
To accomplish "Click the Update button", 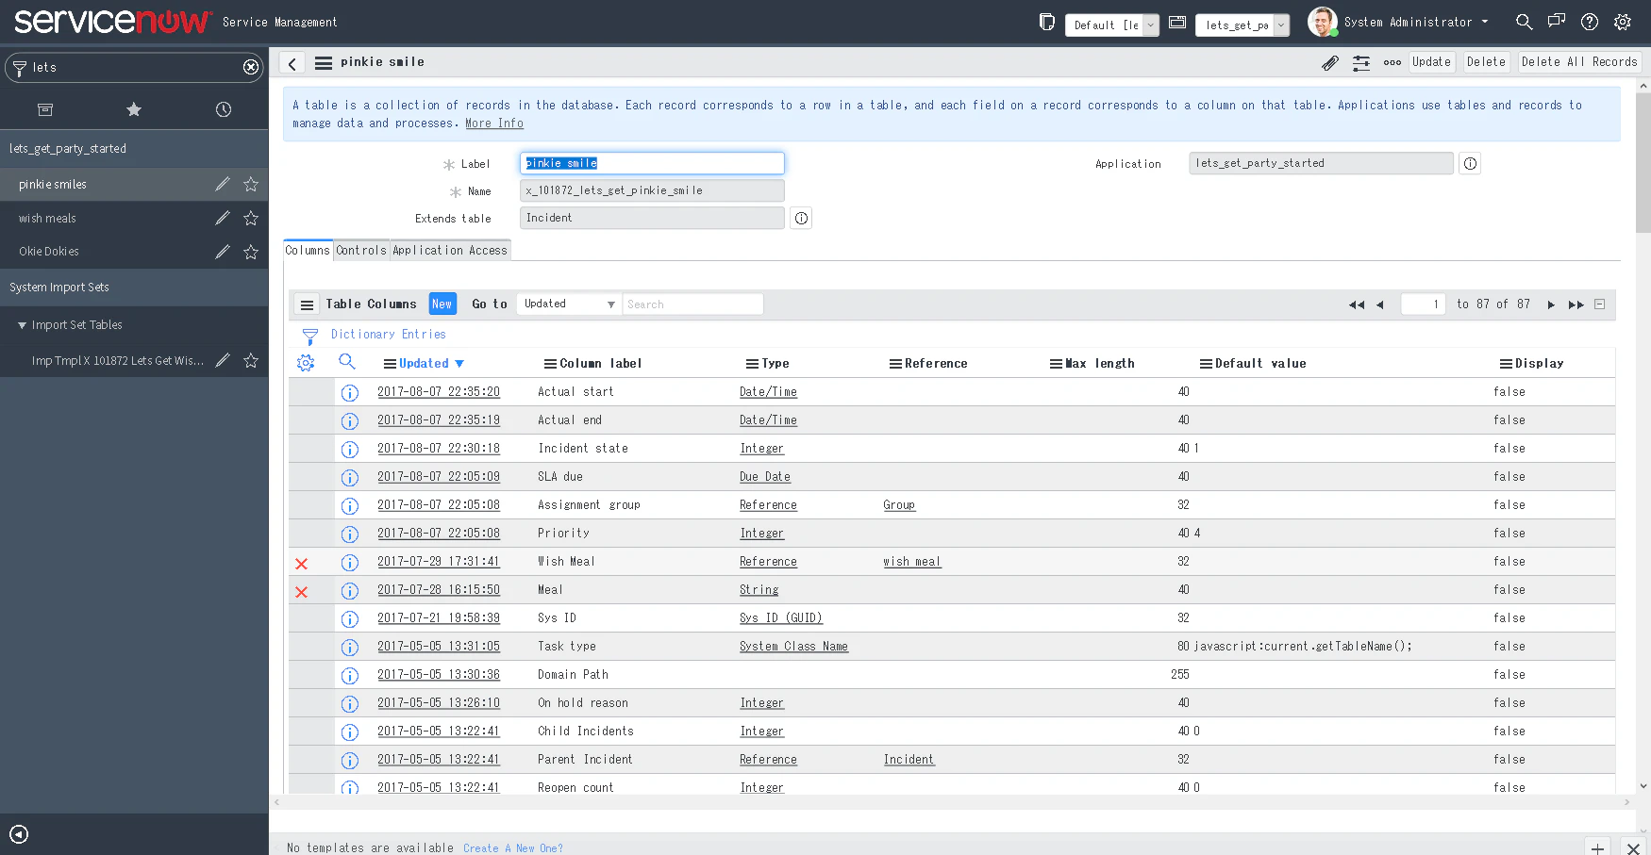I will (x=1431, y=62).
